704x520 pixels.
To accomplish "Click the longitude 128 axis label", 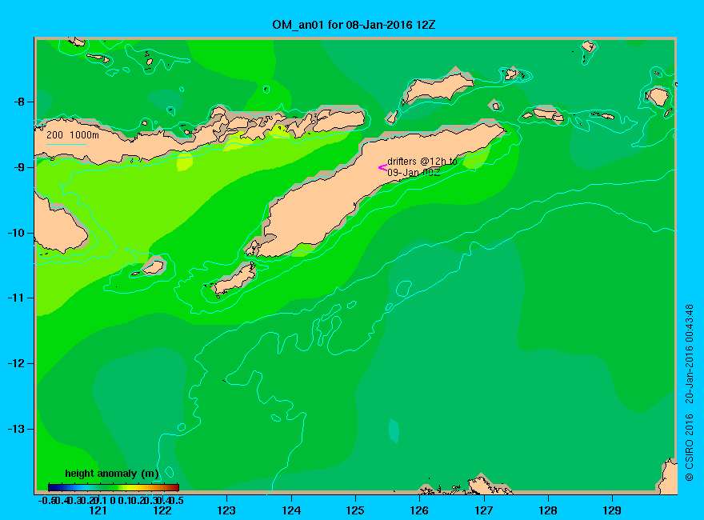I will click(548, 510).
